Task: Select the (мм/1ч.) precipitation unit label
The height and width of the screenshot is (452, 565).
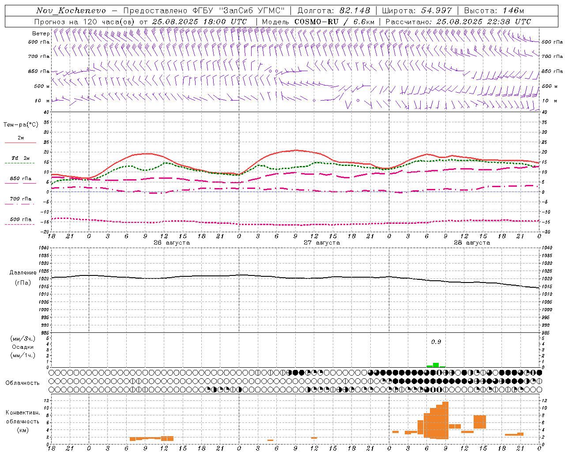Action: coord(23,355)
